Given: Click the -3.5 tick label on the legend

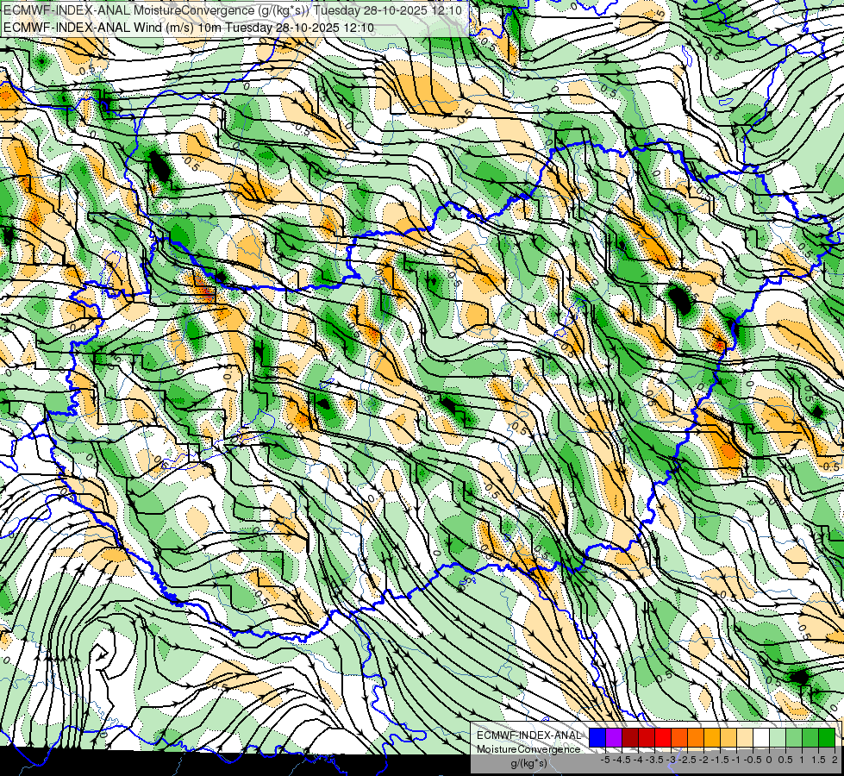Looking at the screenshot, I should click(x=654, y=760).
